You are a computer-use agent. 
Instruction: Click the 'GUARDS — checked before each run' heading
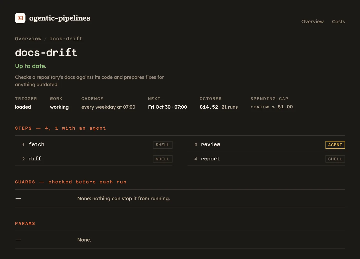coord(71,182)
